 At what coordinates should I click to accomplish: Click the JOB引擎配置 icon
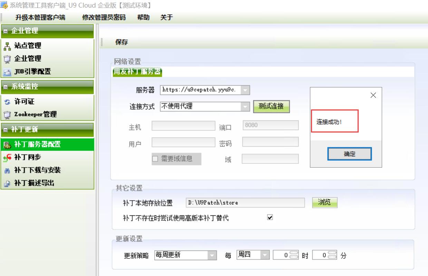click(x=7, y=72)
